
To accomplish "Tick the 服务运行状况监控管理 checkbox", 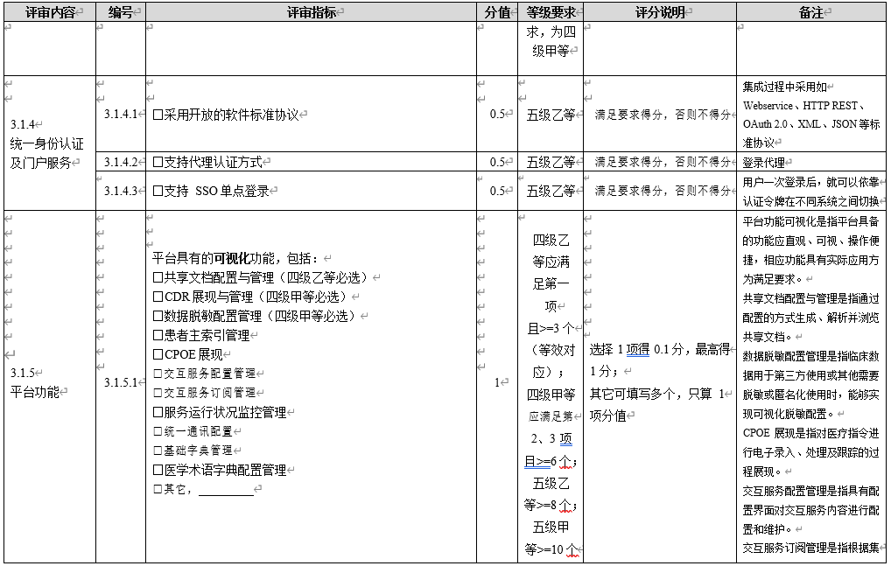I will [158, 413].
